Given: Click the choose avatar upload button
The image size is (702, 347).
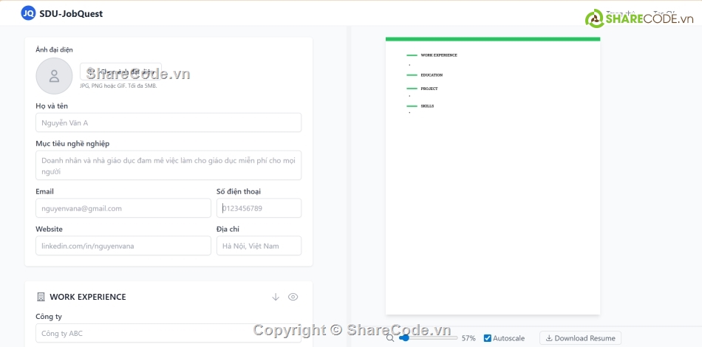Looking at the screenshot, I should (120, 72).
